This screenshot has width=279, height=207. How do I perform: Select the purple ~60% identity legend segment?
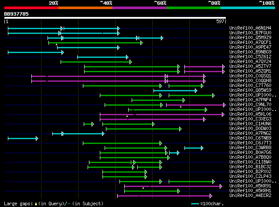pos(139,8)
